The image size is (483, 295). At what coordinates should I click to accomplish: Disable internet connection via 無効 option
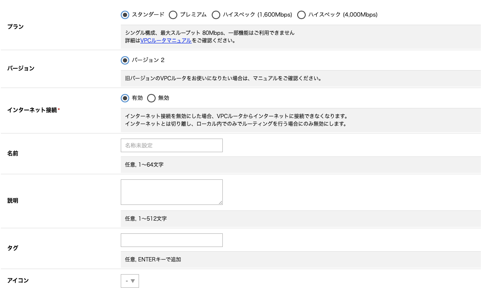point(151,98)
